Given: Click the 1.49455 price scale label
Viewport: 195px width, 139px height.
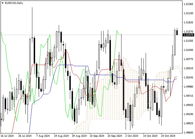Looking at the screenshot, I should pos(188,105).
